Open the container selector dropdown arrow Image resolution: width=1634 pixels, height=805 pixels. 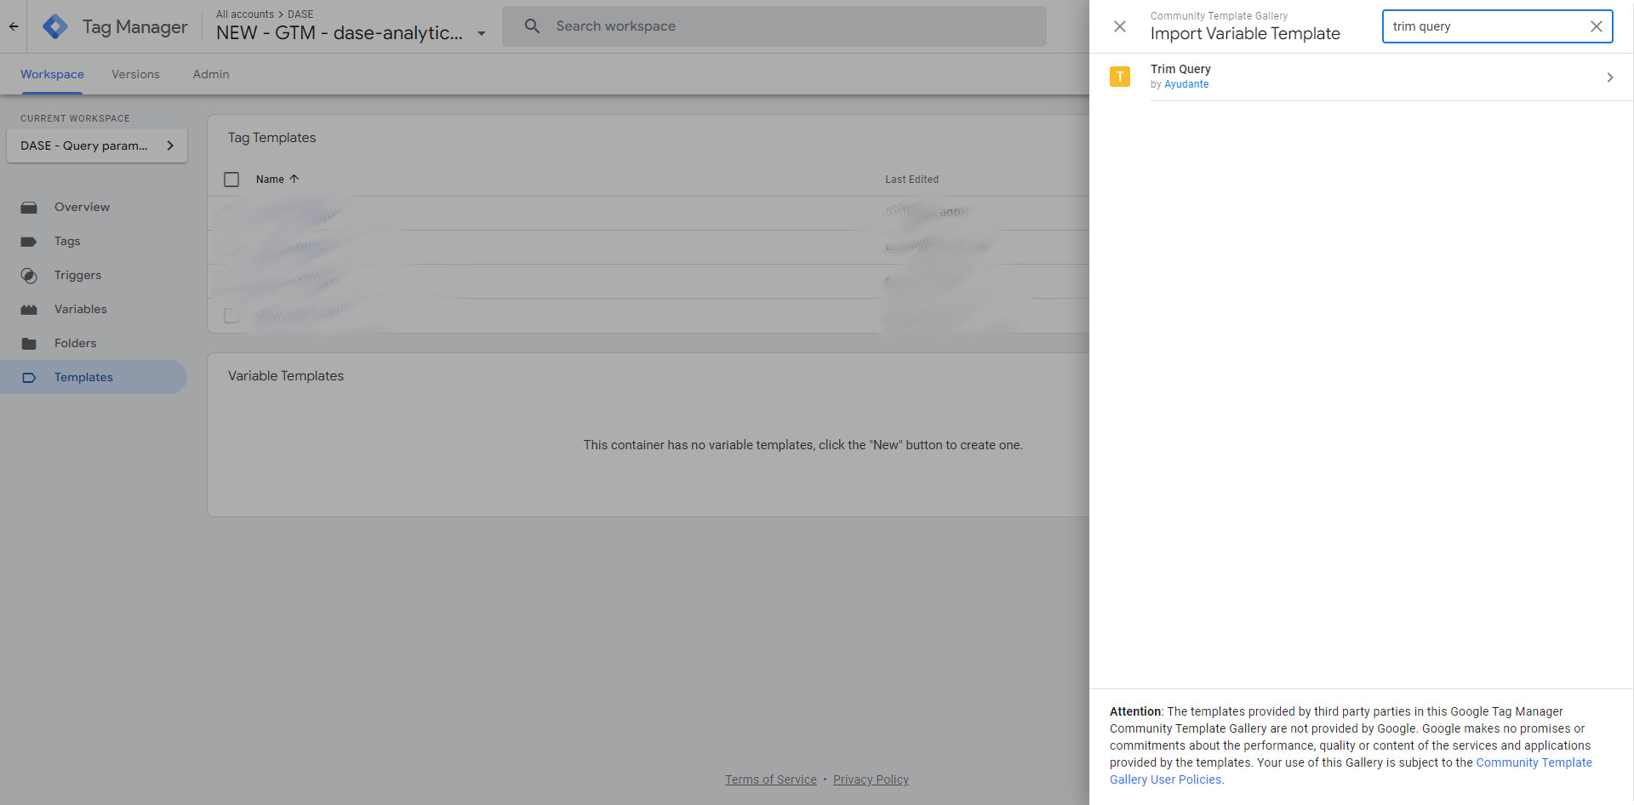[x=482, y=34]
